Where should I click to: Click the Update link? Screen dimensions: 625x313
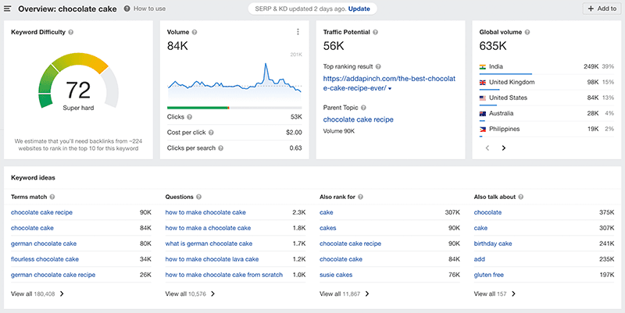click(359, 9)
